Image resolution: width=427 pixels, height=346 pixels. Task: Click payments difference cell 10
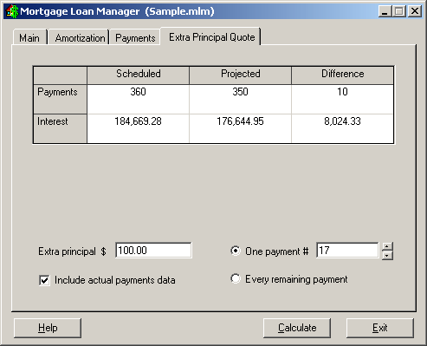click(342, 99)
